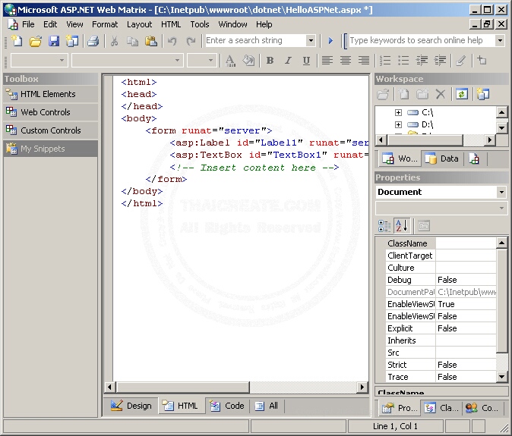Screen dimensions: 512x436
Task: Open the font size dropdown
Action: pos(210,61)
